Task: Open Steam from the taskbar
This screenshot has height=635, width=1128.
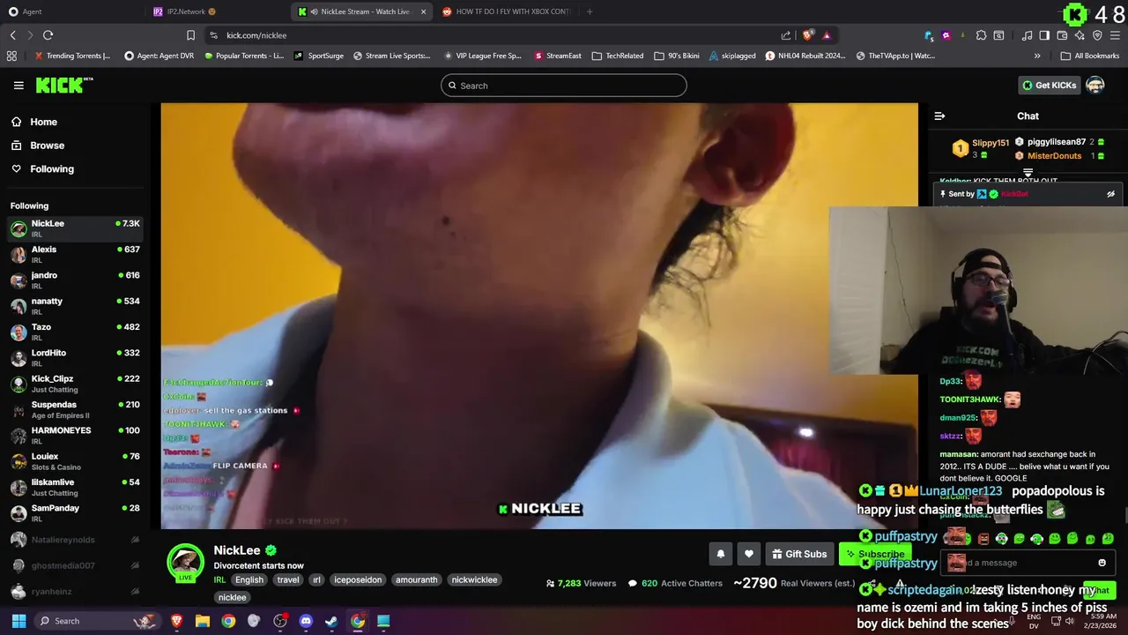Action: tap(331, 621)
